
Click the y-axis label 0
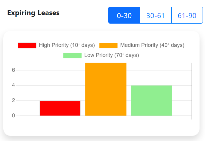13,116
